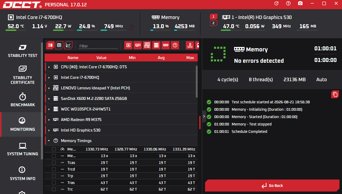Focus the Filter text field
Image resolution: width=342 pixels, height=194 pixels.
point(98,46)
